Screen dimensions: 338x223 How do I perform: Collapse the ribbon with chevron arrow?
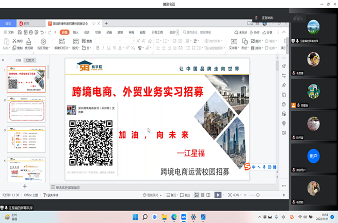pyautogui.click(x=284, y=32)
